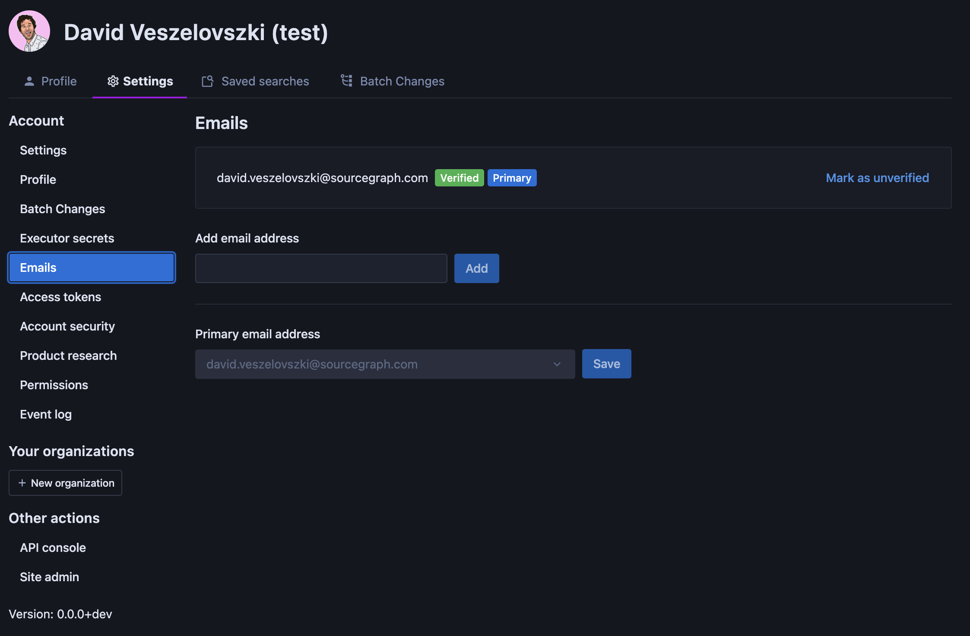Go to Account security settings
Image resolution: width=970 pixels, height=636 pixels.
[x=67, y=326]
